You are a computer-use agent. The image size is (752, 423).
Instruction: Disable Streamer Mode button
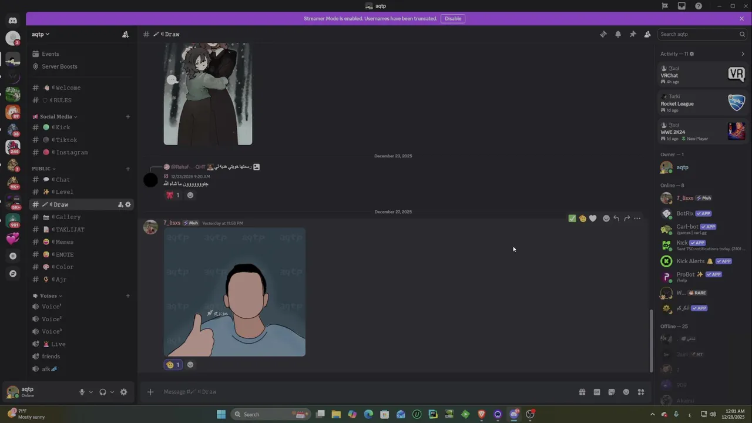click(453, 19)
